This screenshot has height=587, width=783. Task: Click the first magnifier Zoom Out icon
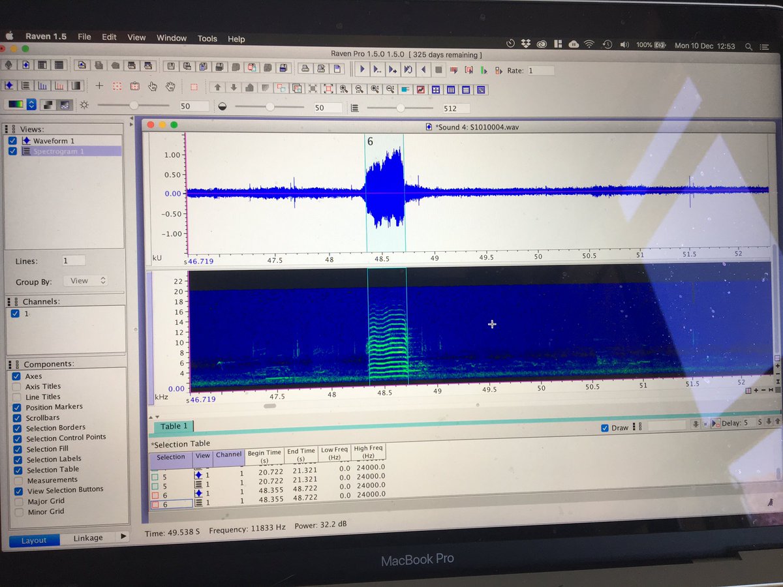359,89
